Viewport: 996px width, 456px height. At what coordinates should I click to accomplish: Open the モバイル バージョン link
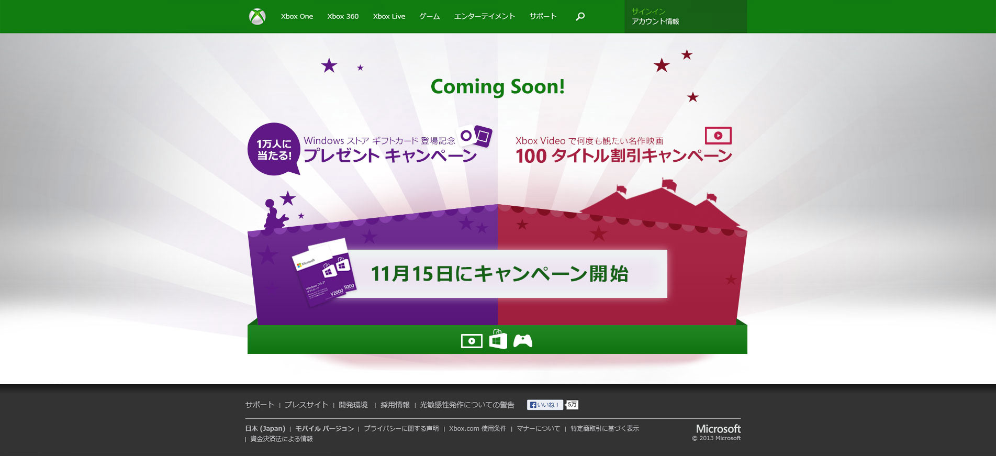point(324,428)
